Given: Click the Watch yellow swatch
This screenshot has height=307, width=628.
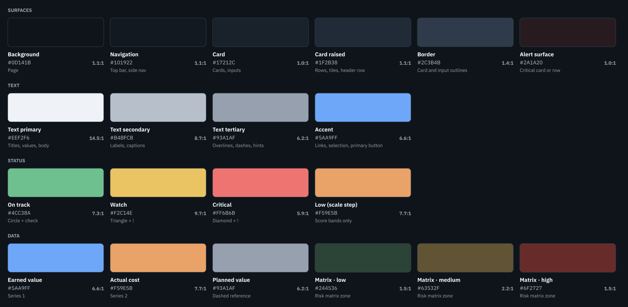Looking at the screenshot, I should [x=158, y=183].
